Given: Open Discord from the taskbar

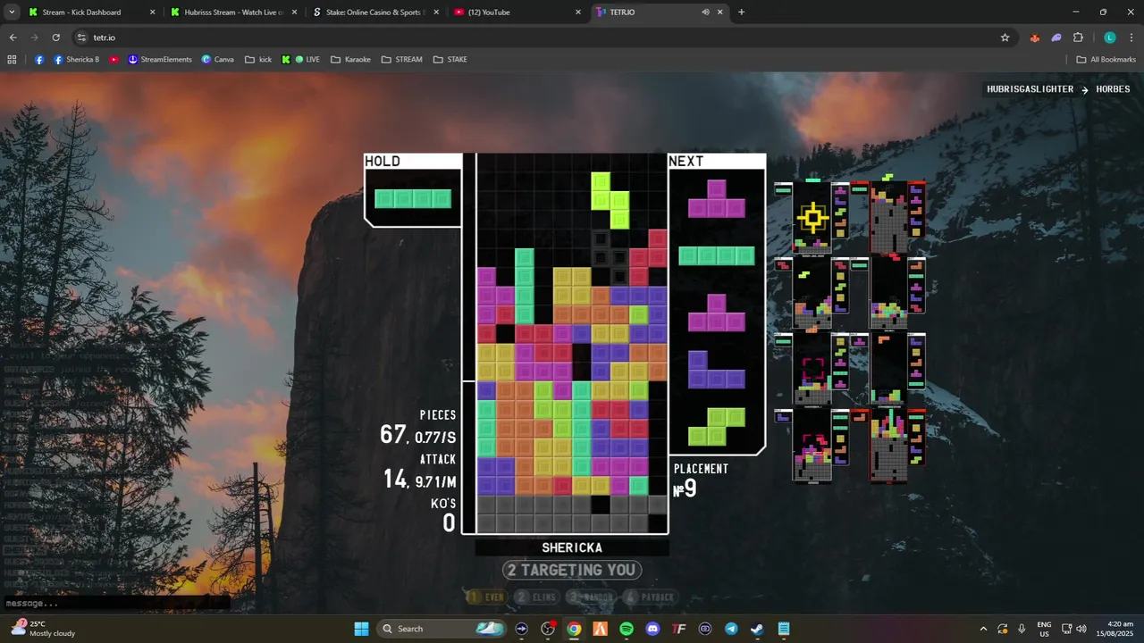Looking at the screenshot, I should pos(652,629).
